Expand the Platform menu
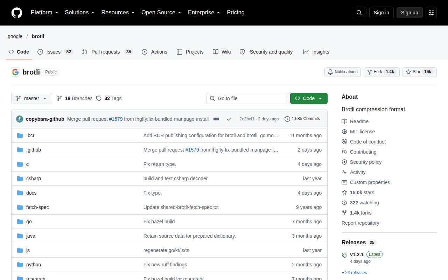 tap(44, 13)
